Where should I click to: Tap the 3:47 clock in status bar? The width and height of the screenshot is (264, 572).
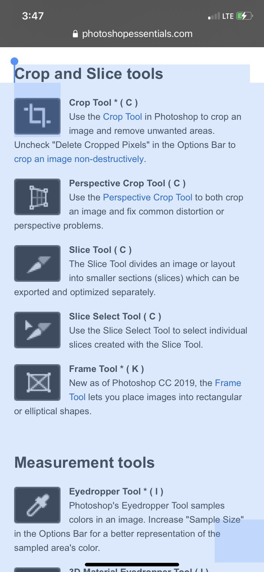[x=33, y=16]
